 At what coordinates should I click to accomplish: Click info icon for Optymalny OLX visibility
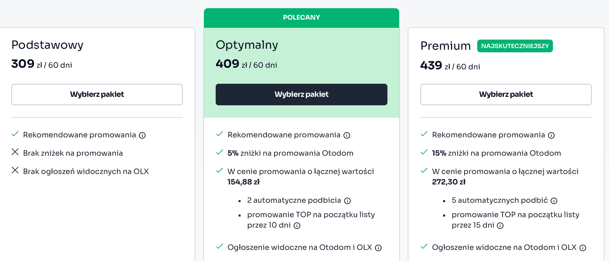click(x=378, y=248)
